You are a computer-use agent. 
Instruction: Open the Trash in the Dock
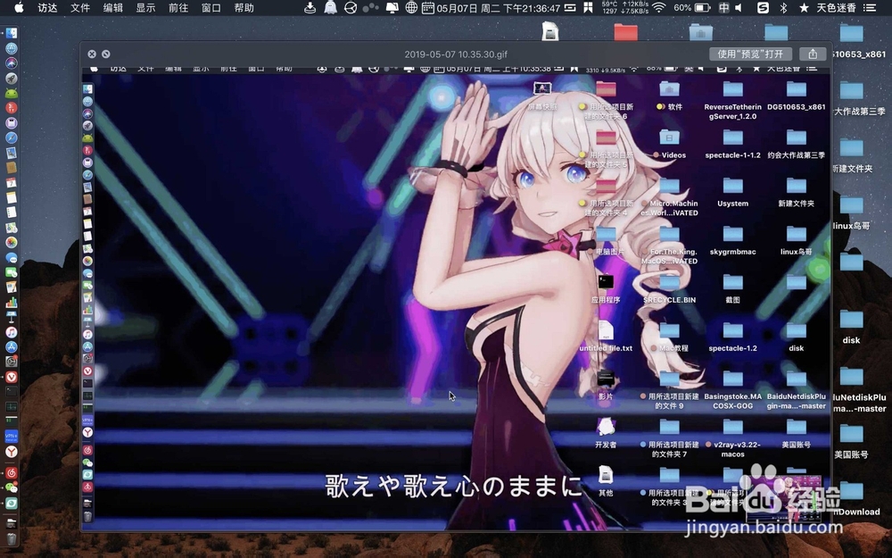click(11, 538)
